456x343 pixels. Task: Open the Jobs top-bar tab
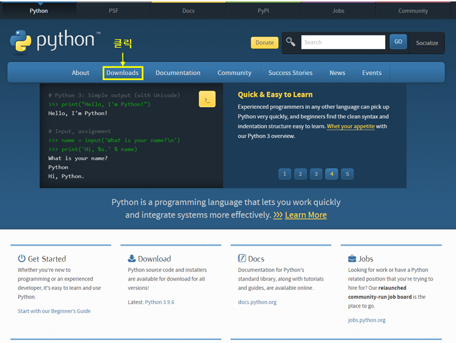[x=338, y=11]
